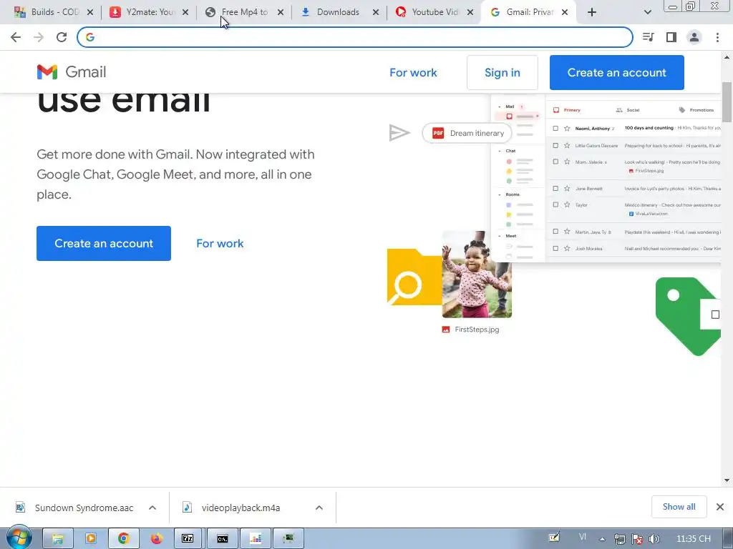The image size is (733, 549).
Task: Toggle Chrome's side panel icon
Action: [x=671, y=37]
